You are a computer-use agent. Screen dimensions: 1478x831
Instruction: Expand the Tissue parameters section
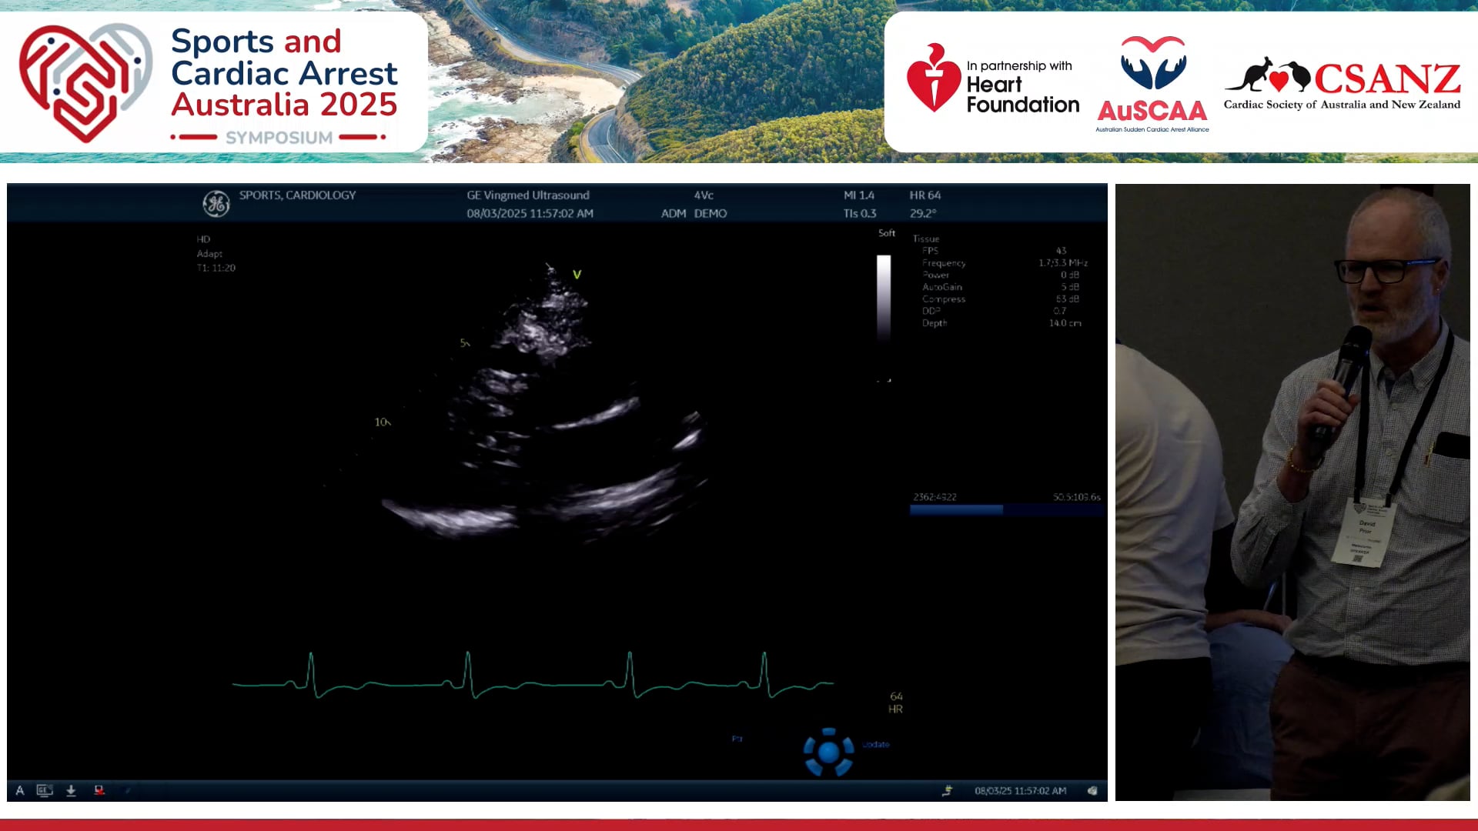click(x=926, y=239)
